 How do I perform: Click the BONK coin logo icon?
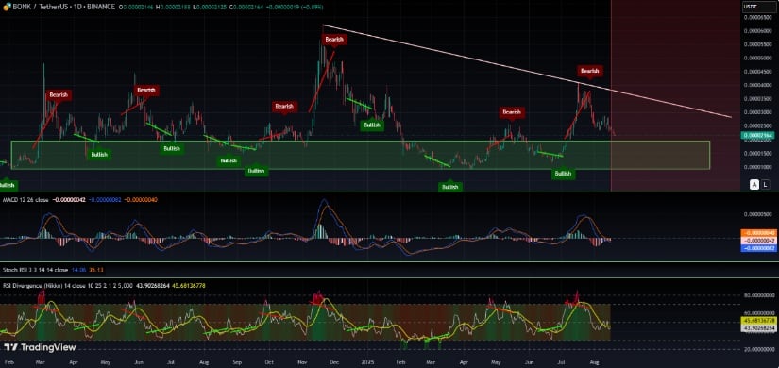7,7
